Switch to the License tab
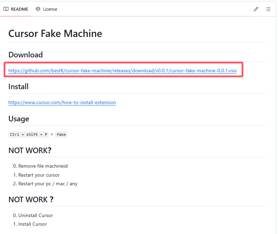Viewport: 278px width, 234px height. coord(46,9)
